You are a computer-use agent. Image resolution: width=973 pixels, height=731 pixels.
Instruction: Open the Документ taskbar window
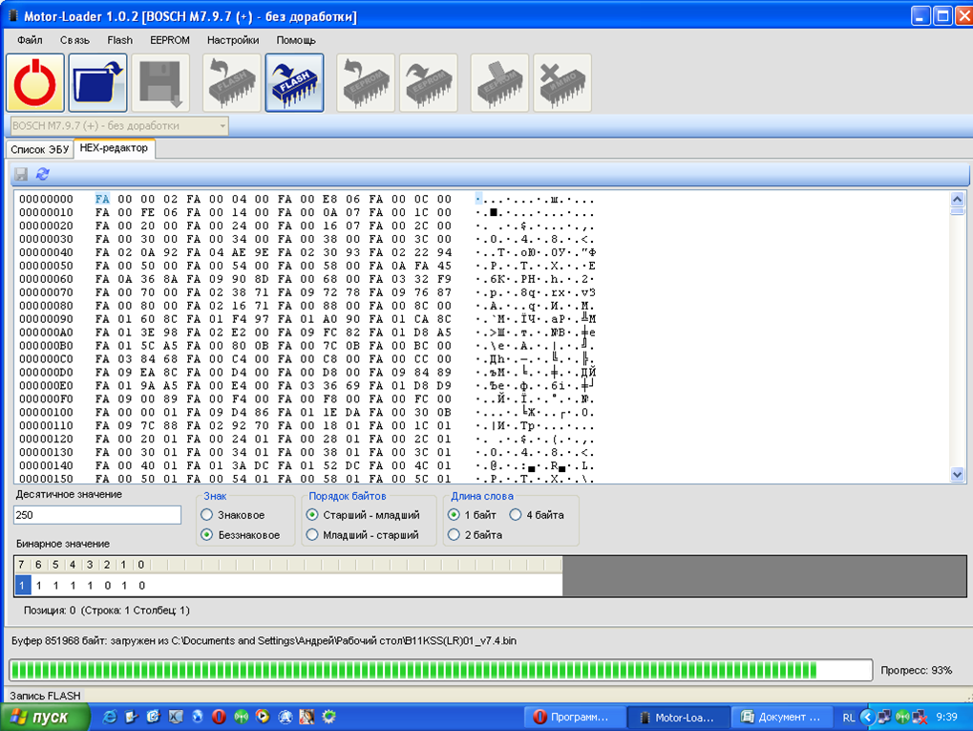[x=780, y=717]
